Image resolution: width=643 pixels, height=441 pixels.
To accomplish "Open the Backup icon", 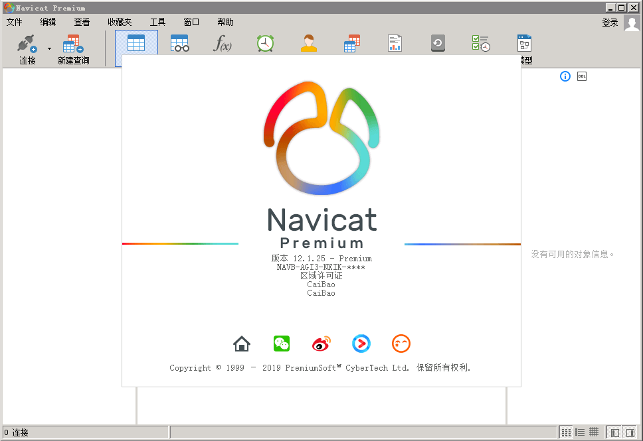I will click(x=438, y=43).
